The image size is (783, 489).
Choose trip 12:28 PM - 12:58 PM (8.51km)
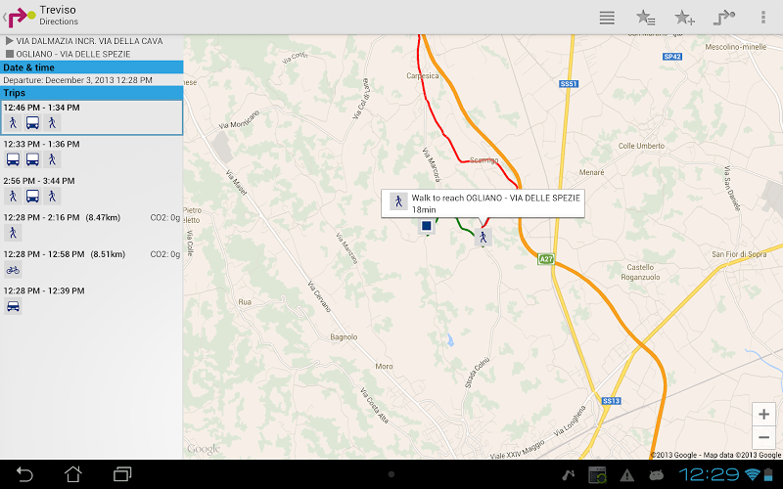tap(91, 264)
